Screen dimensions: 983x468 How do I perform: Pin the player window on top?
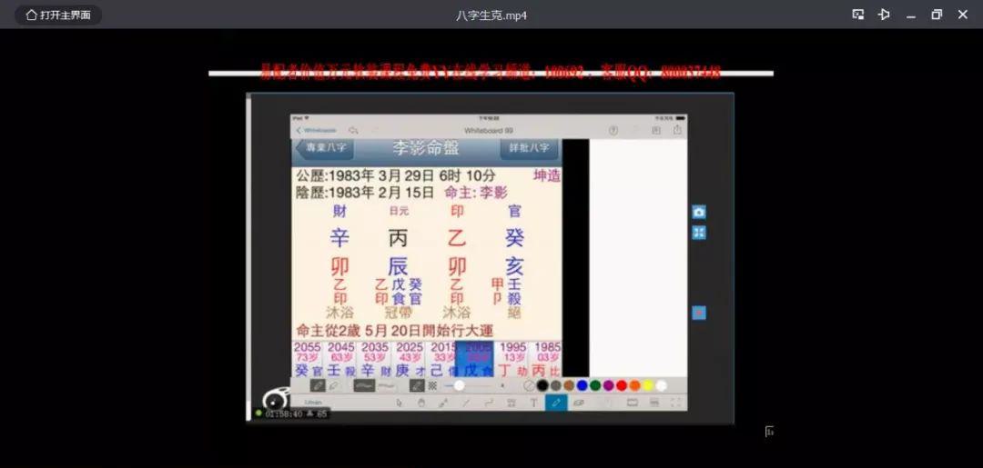[884, 15]
